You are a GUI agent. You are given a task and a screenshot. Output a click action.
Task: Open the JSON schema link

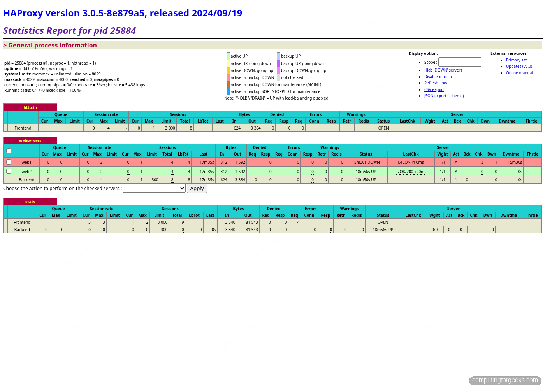pos(455,96)
